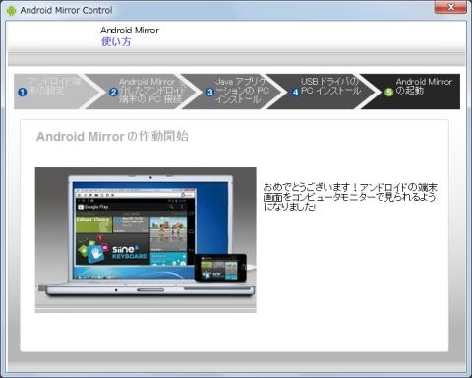
Task: Click the step 1 number circle icon
Action: (x=22, y=92)
